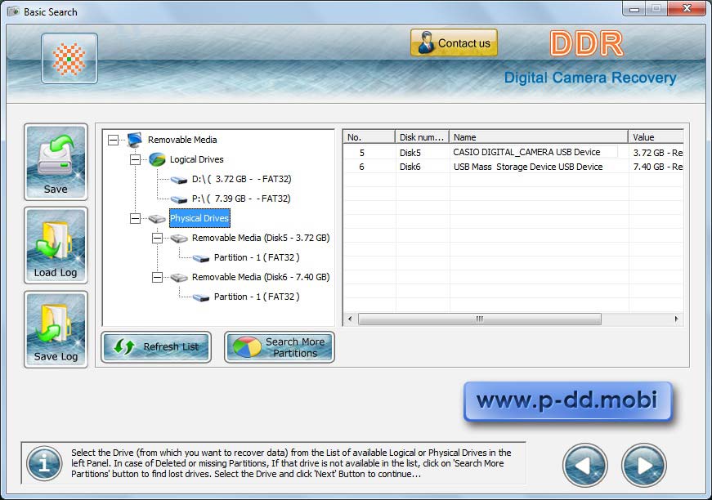Click the drive icon beside P:\
Image resolution: width=712 pixels, height=500 pixels.
pos(179,199)
